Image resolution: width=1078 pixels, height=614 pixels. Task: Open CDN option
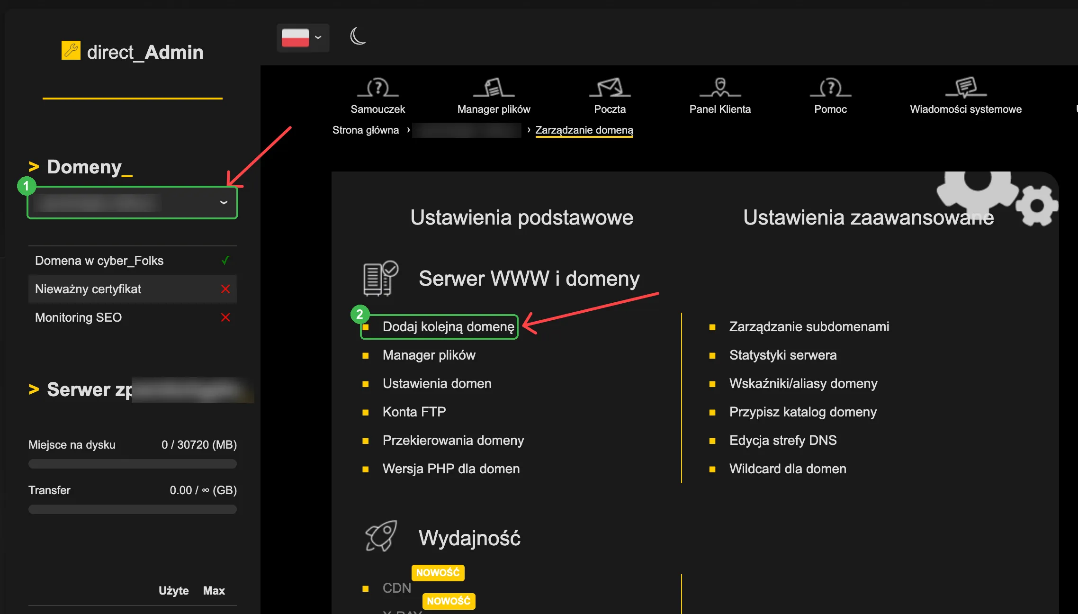point(396,588)
